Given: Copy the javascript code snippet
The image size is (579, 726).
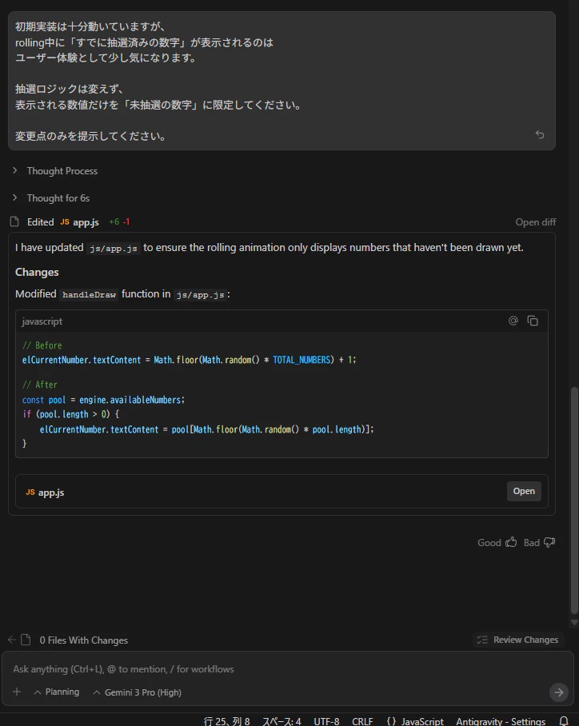Looking at the screenshot, I should pos(532,320).
